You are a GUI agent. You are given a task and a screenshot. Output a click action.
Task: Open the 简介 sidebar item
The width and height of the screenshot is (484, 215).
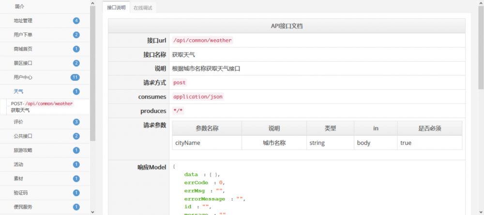coord(45,6)
